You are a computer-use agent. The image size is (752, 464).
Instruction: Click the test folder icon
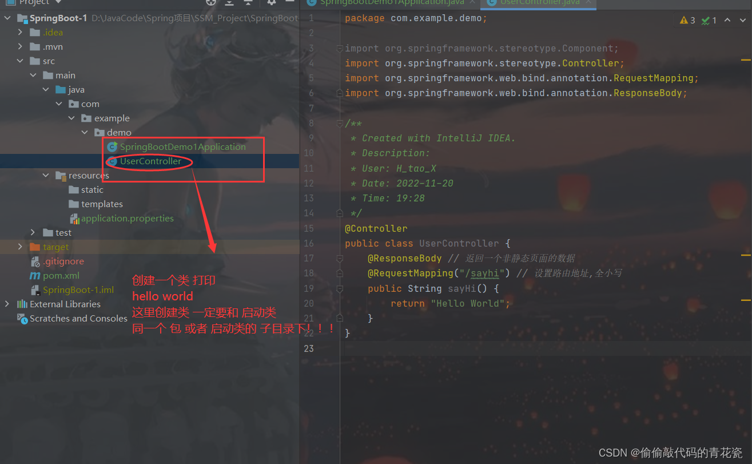pos(48,233)
